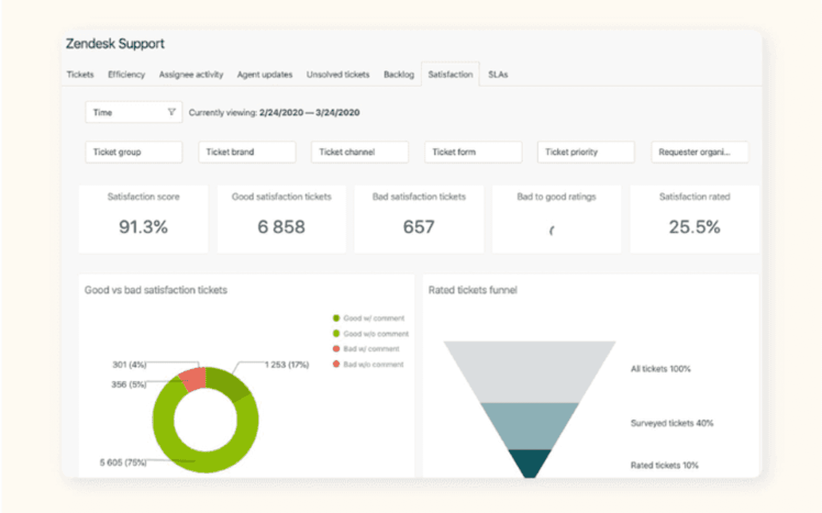This screenshot has height=513, width=822.
Task: Open the Ticket channel filter
Action: [359, 152]
